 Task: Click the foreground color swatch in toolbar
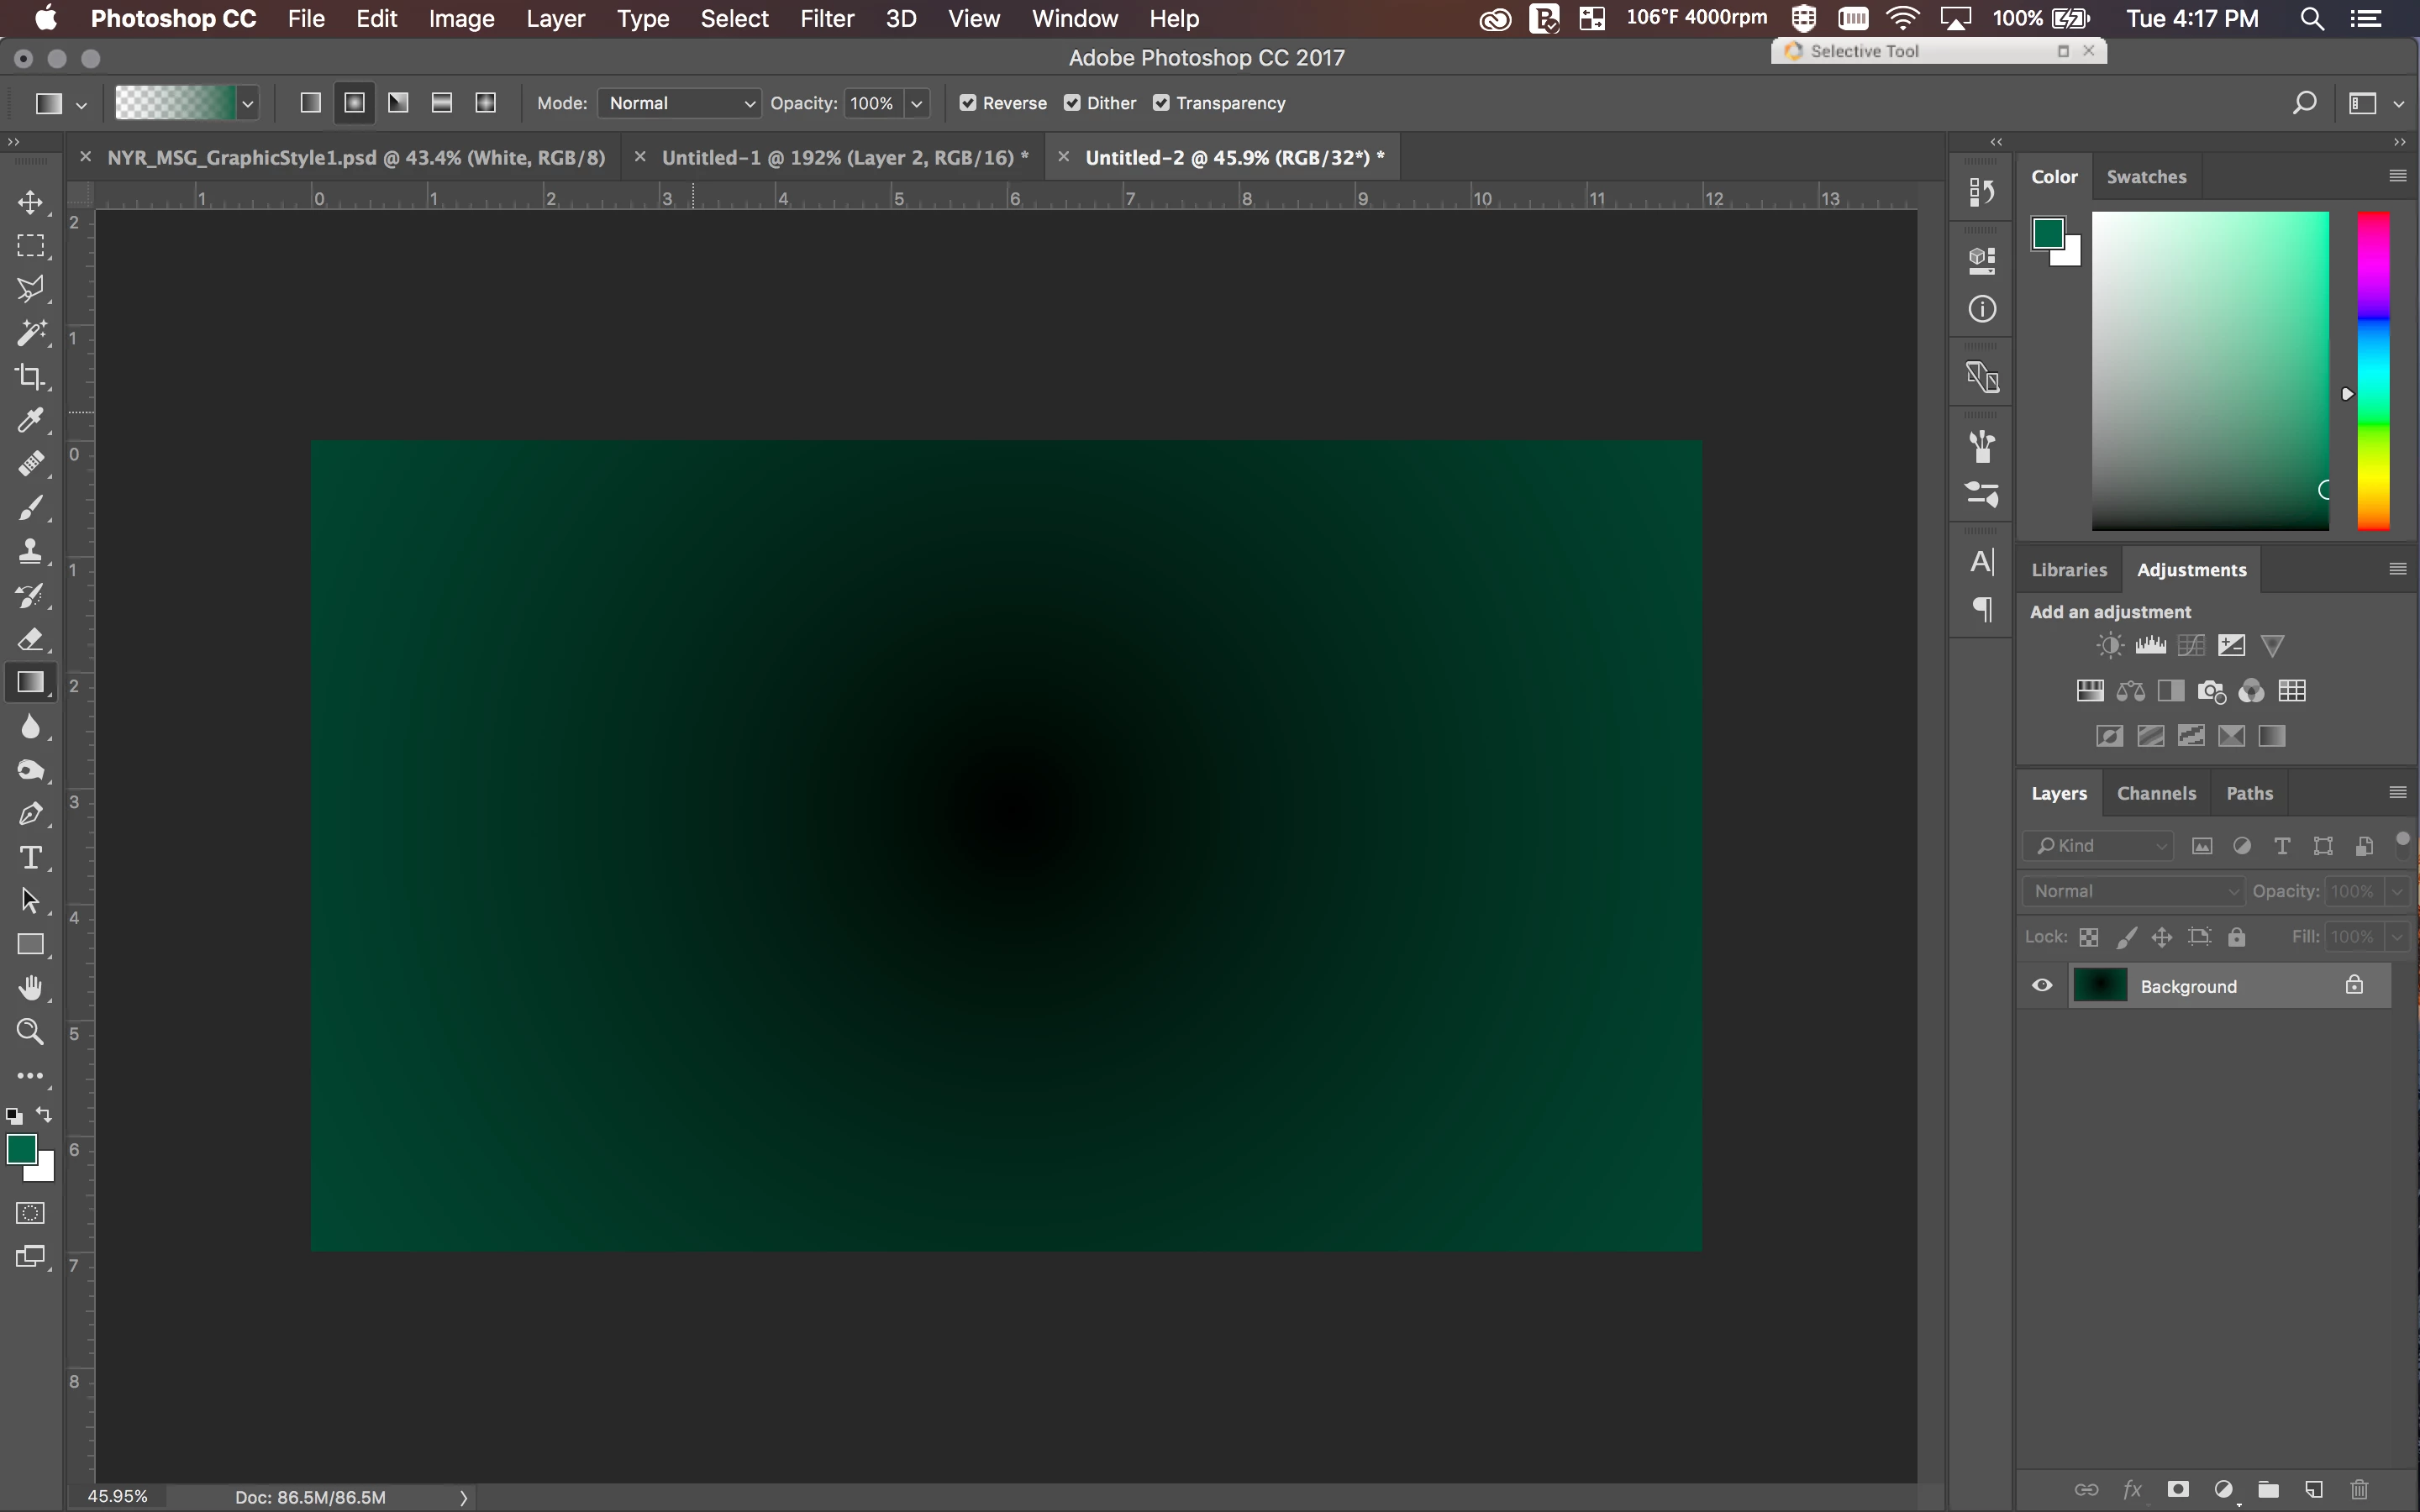pos(21,1150)
